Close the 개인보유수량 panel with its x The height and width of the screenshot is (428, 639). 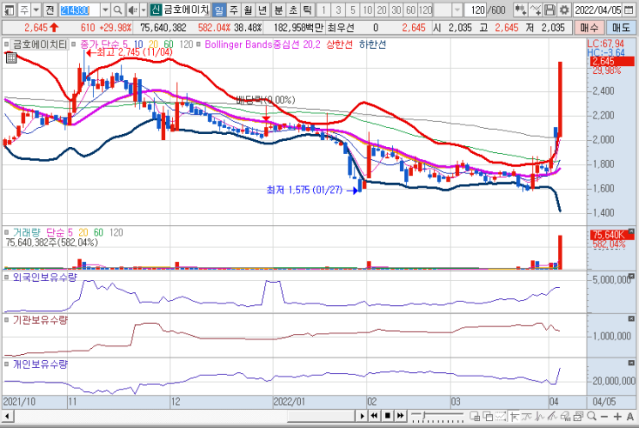tap(631, 363)
